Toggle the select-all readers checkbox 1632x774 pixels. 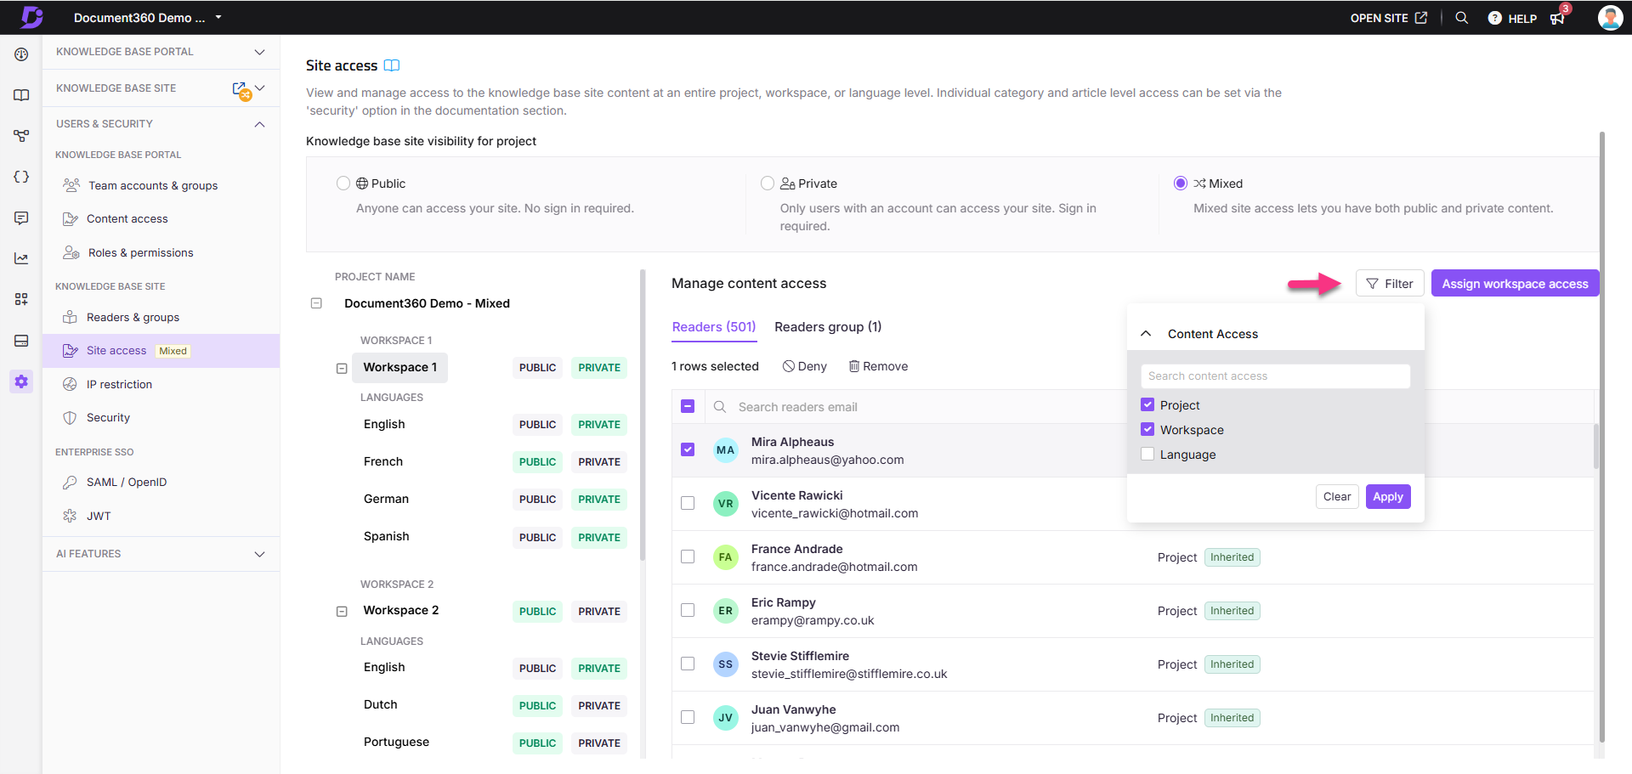[x=688, y=407]
